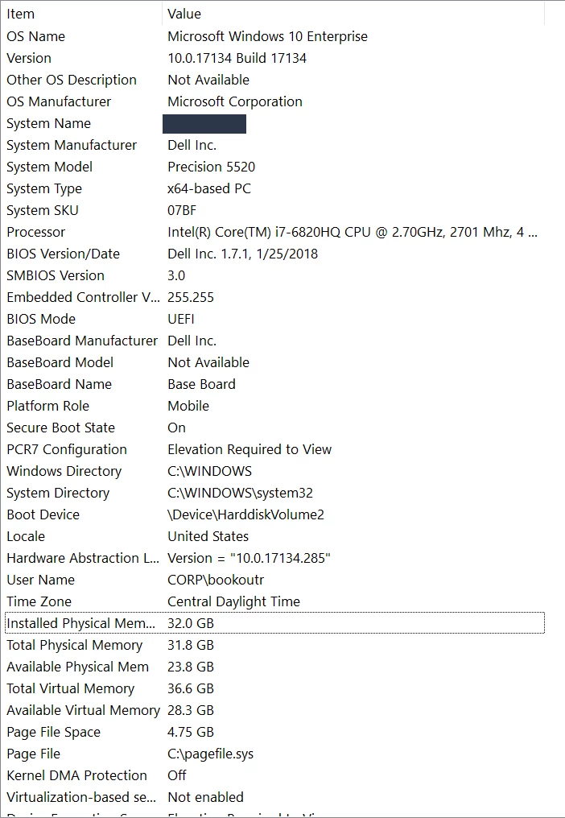Viewport: 565px width, 818px height.
Task: Click the value Central Daylight Time
Action: coord(233,601)
